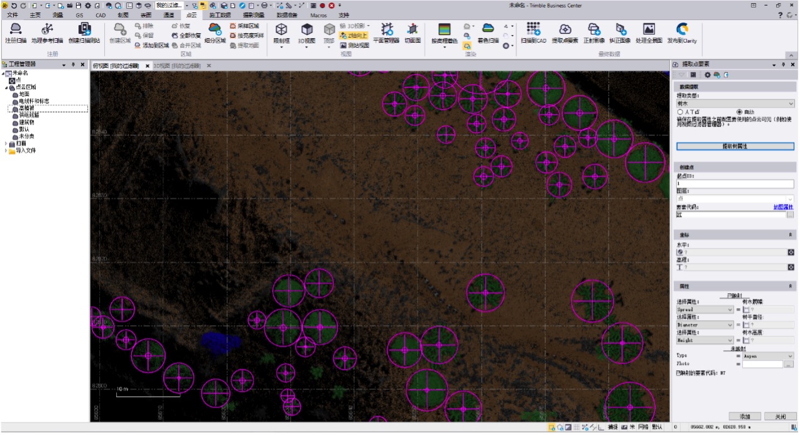The width and height of the screenshot is (800, 435).
Task: Open the 提取类型 树木 dropdown
Action: click(x=735, y=104)
